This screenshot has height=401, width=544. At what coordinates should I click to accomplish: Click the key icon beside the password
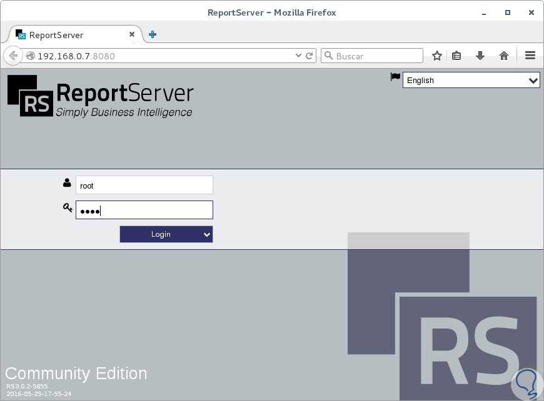point(68,207)
